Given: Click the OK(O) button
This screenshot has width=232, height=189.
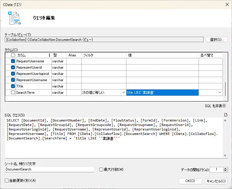Looking at the screenshot, I should (x=190, y=181).
